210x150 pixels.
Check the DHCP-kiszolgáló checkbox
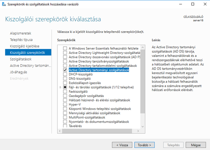click(65, 74)
